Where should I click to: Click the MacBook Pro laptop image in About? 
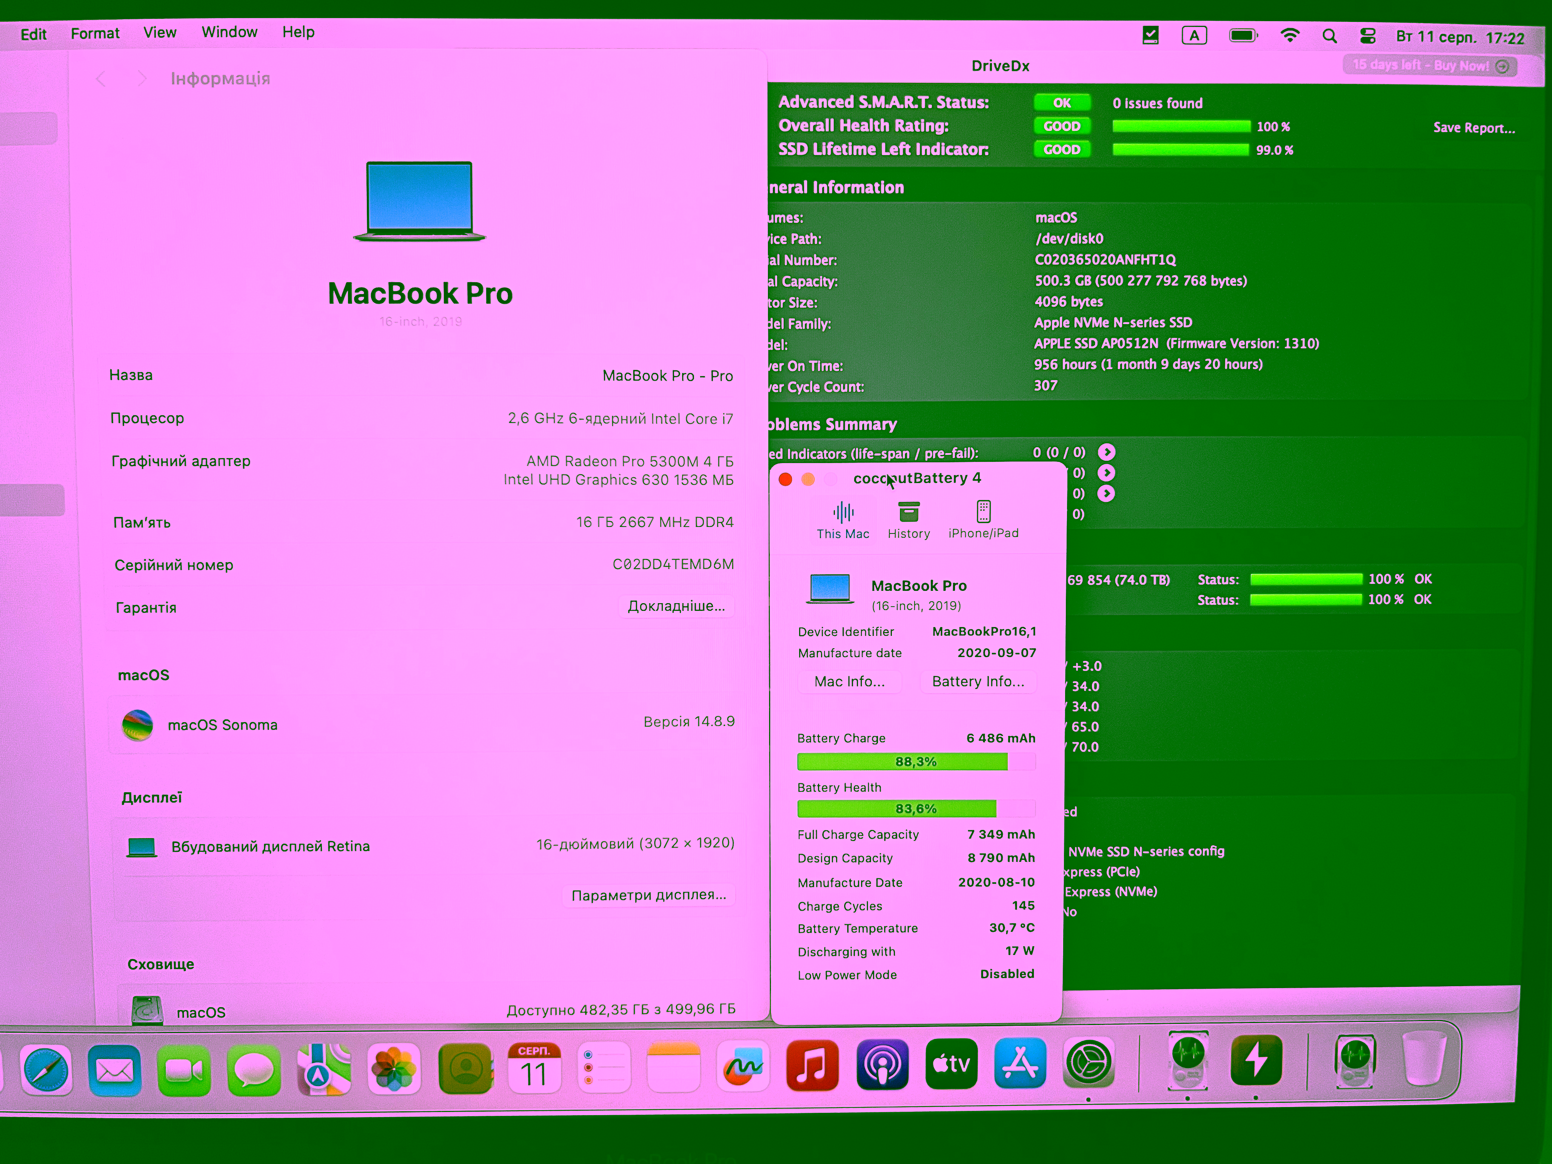420,201
